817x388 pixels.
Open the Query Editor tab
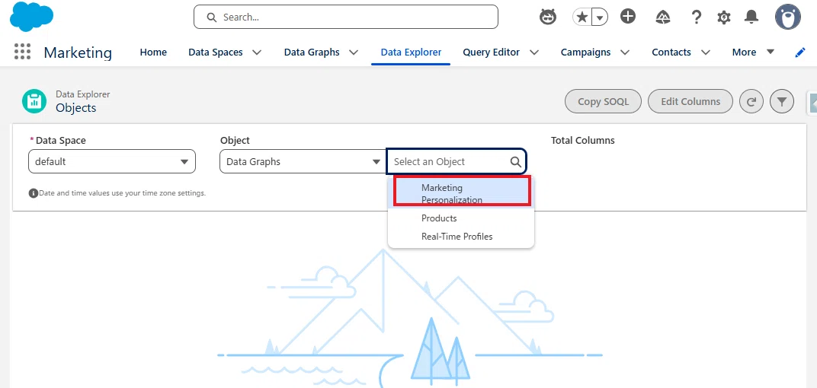click(491, 52)
